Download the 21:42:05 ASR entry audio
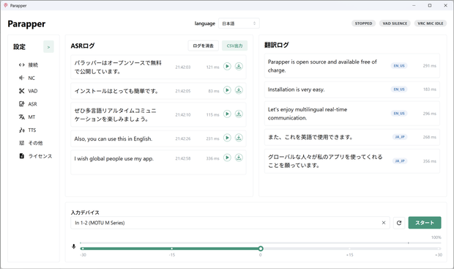Image resolution: width=454 pixels, height=269 pixels. pyautogui.click(x=239, y=90)
